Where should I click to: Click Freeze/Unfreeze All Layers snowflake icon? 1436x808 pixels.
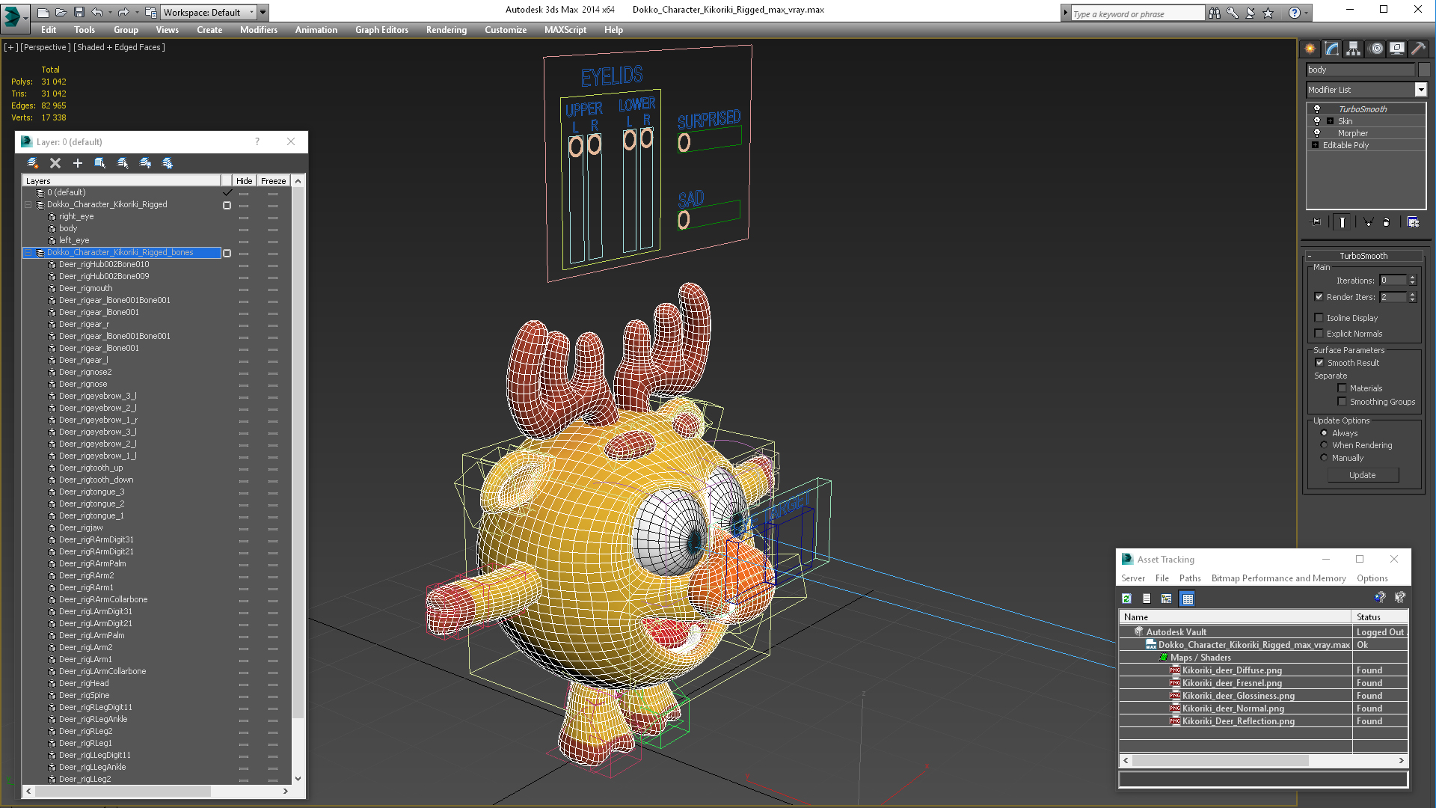pyautogui.click(x=168, y=162)
